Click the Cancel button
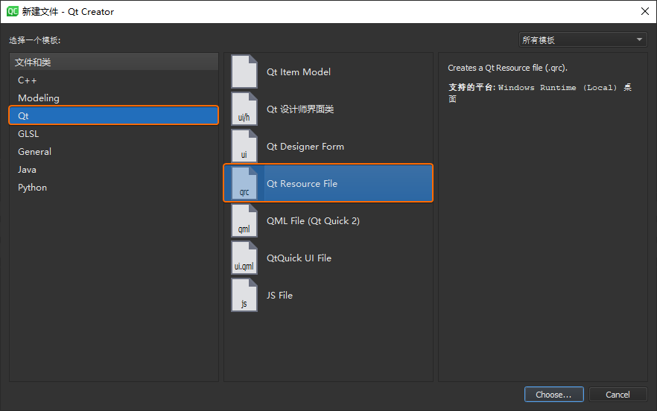The width and height of the screenshot is (657, 411). click(618, 394)
